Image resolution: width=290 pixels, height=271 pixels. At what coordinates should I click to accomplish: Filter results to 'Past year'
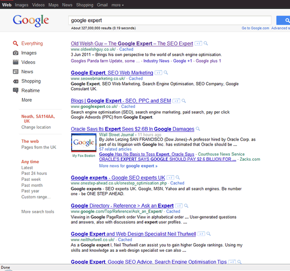pyautogui.click(x=30, y=191)
